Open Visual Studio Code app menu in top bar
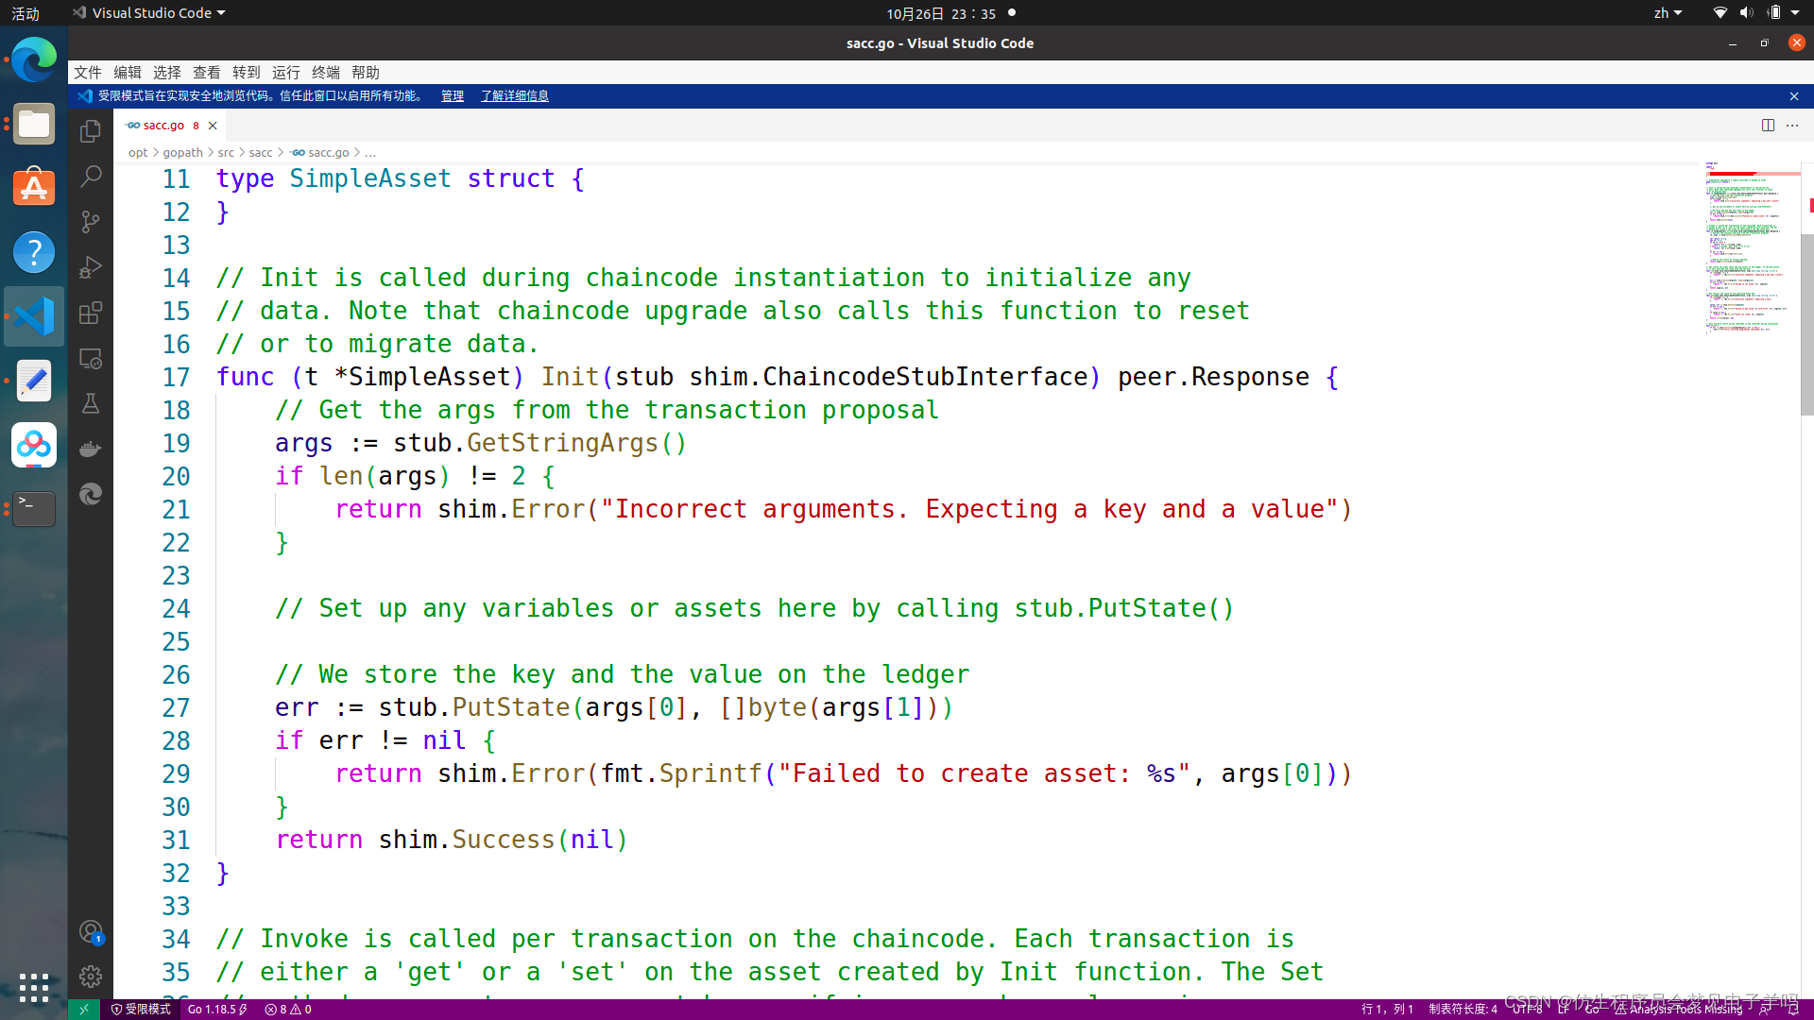This screenshot has height=1020, width=1814. click(149, 13)
